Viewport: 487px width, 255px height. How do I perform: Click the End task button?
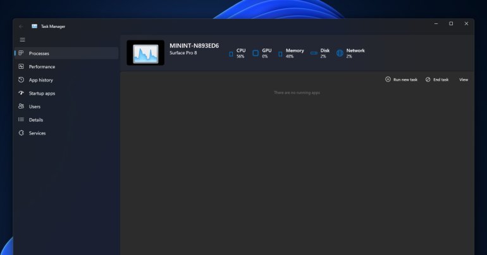click(x=437, y=80)
